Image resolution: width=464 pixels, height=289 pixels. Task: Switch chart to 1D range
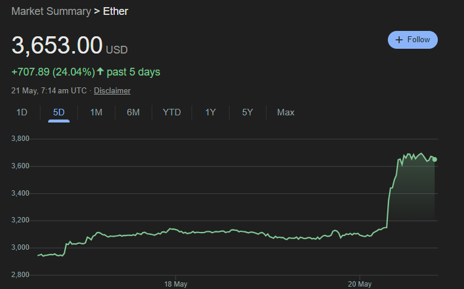(21, 112)
